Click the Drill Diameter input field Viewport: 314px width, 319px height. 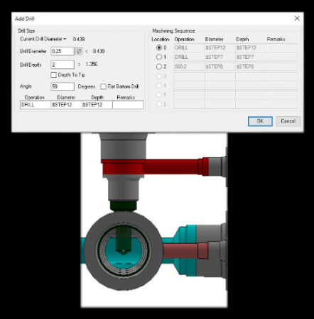click(x=63, y=51)
